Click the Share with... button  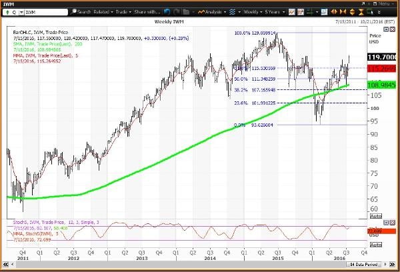pyautogui.click(x=147, y=12)
